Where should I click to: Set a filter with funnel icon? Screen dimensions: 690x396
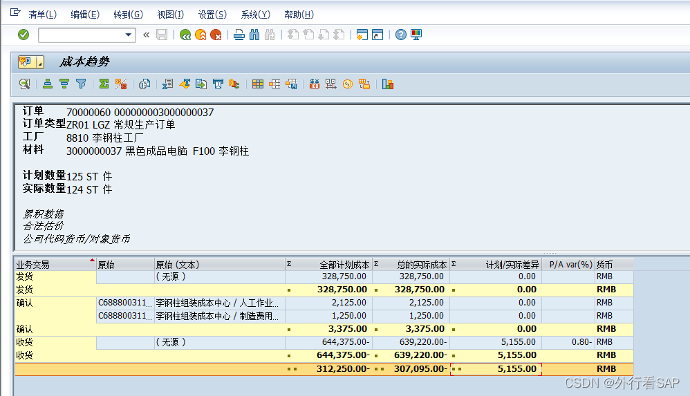pos(81,84)
